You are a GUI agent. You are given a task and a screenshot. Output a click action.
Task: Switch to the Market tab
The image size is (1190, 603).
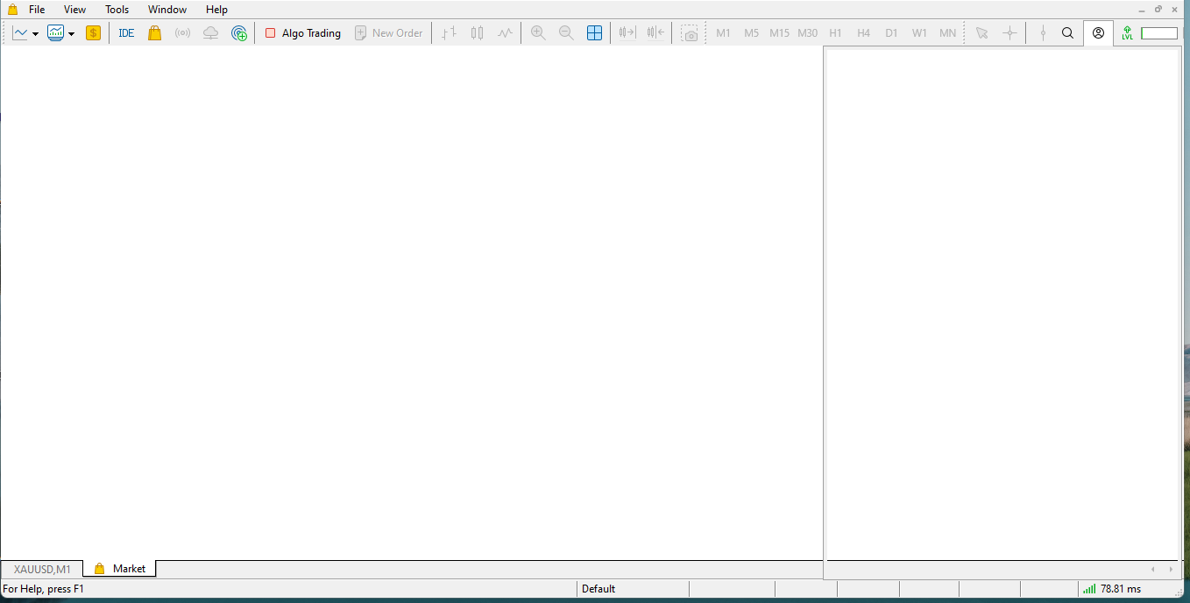(120, 569)
